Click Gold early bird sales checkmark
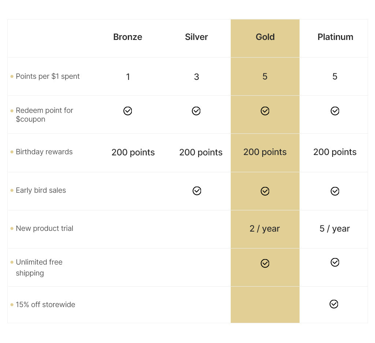This screenshot has height=343, width=375. tap(265, 191)
